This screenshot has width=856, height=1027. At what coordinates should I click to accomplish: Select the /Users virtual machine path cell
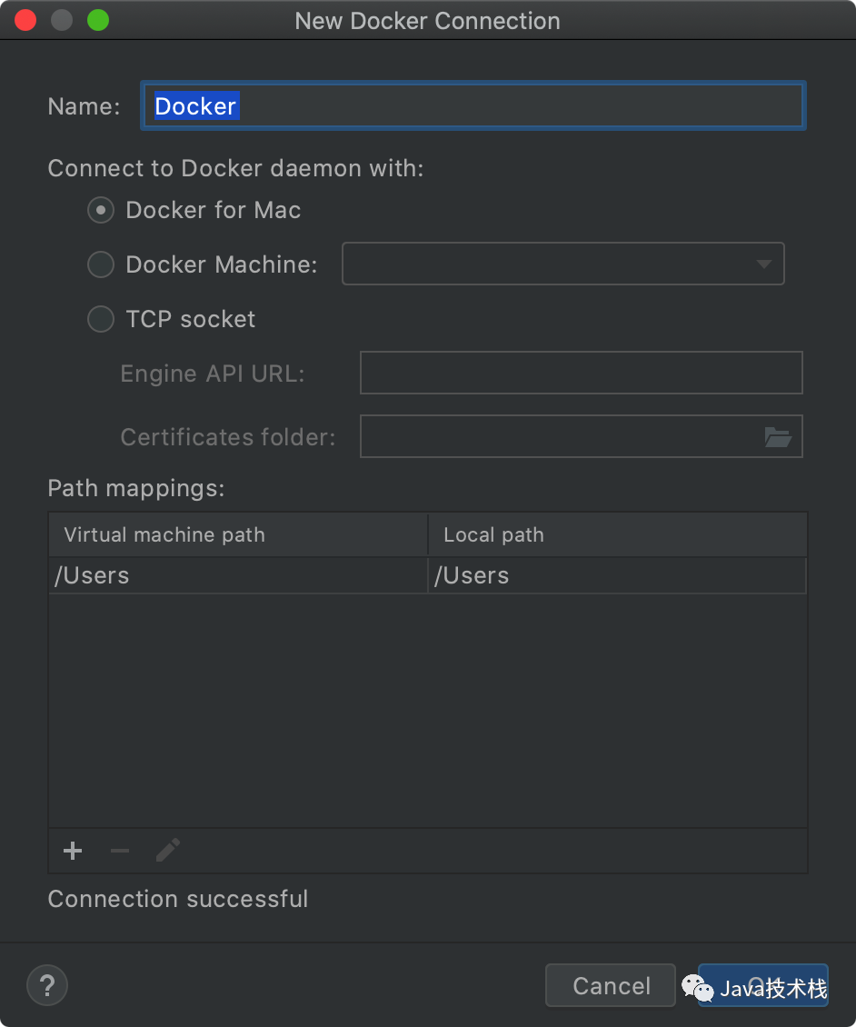pos(238,575)
